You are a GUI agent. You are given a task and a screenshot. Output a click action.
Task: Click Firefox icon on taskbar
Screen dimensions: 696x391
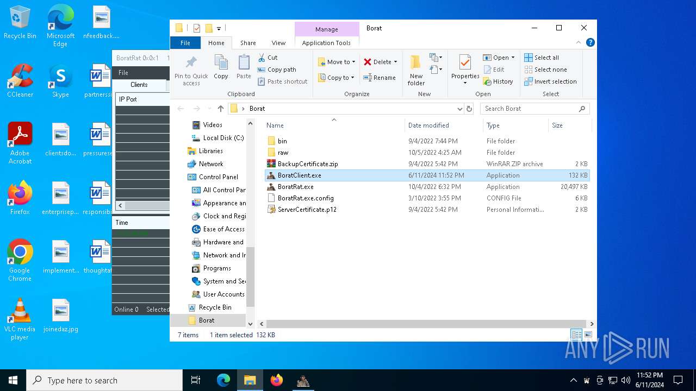point(277,380)
